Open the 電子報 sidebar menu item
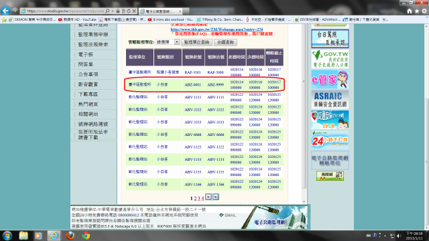429x241 pixels. (86, 54)
